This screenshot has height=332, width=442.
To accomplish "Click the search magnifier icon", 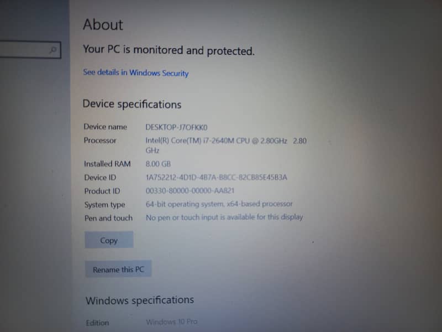I will coord(52,50).
